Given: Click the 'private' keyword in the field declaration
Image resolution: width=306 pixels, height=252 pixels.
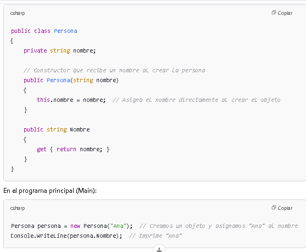Looking at the screenshot, I should click(35, 50).
